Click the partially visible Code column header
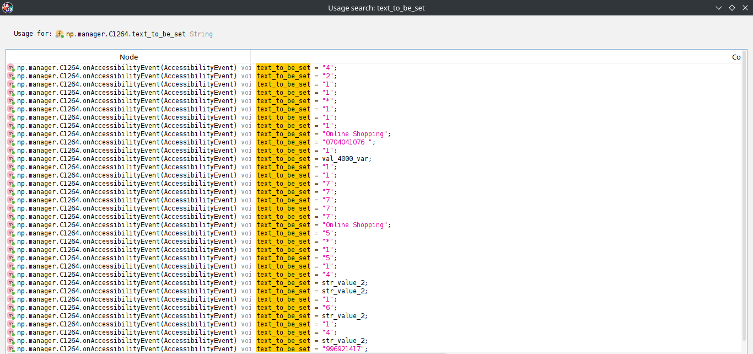This screenshot has height=354, width=753. [x=736, y=57]
